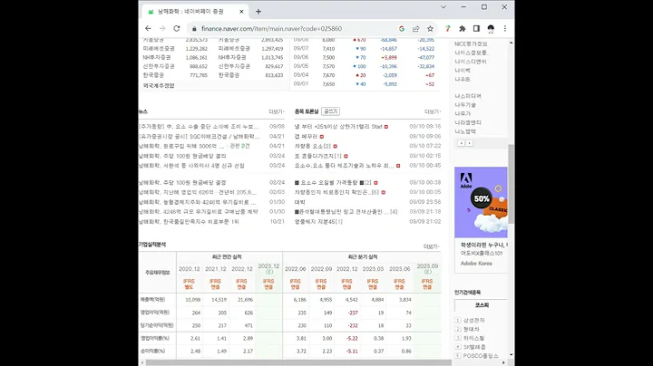This screenshot has width=653, height=366.
Task: Close the 남해화학 네이버페이 증권 tab
Action: [x=241, y=12]
